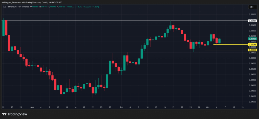Click the opening price value O0.05080
The height and width of the screenshot is (119, 259).
[35, 6]
